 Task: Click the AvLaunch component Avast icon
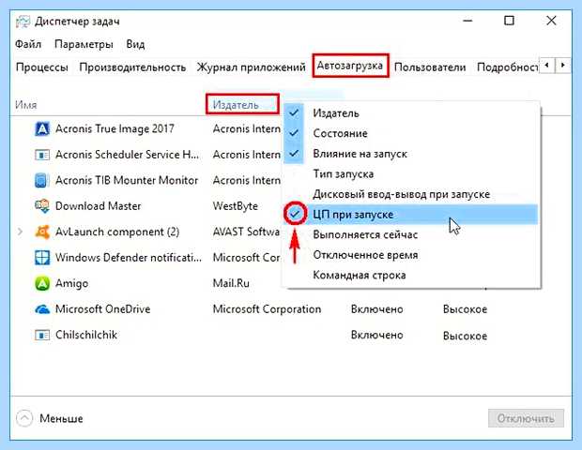[42, 232]
